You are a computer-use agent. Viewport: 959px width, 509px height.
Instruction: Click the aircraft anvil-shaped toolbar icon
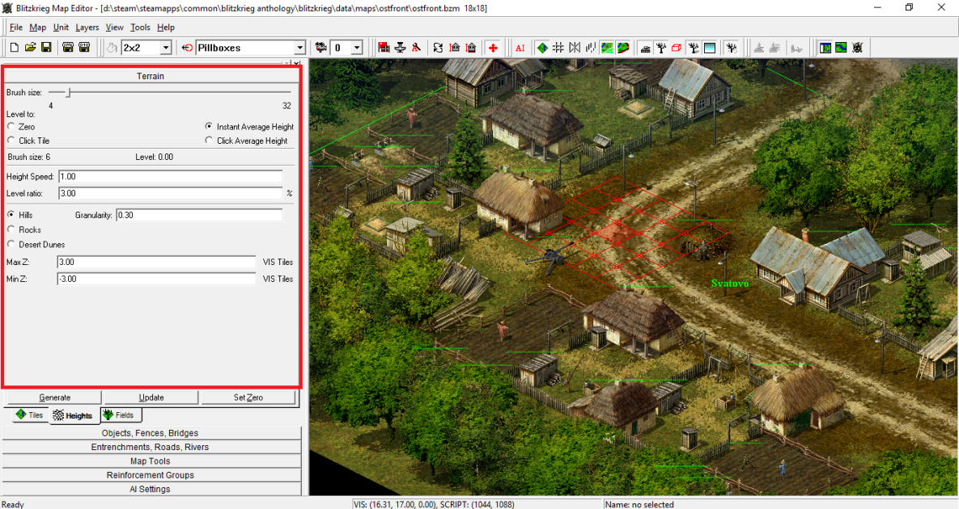point(400,48)
